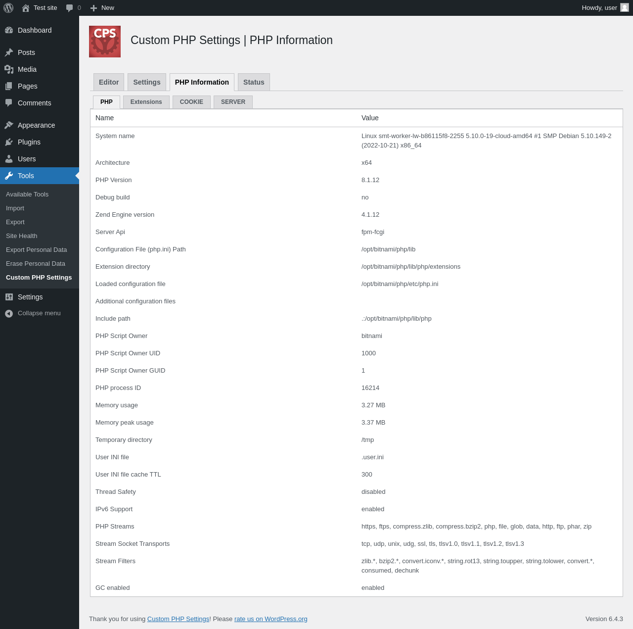Viewport: 633px width, 629px height.
Task: Click the Test site link
Action: [45, 8]
